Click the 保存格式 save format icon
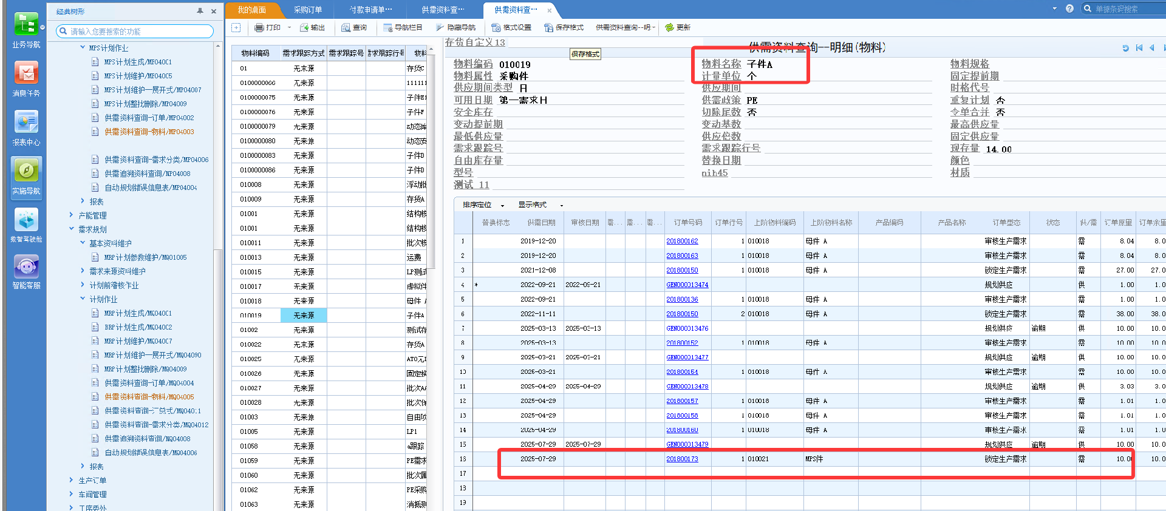This screenshot has height=511, width=1166. [548, 27]
